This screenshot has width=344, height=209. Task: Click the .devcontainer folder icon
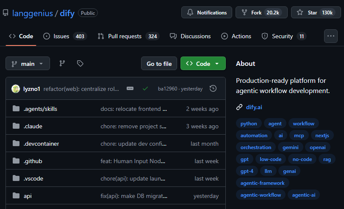coord(16,143)
